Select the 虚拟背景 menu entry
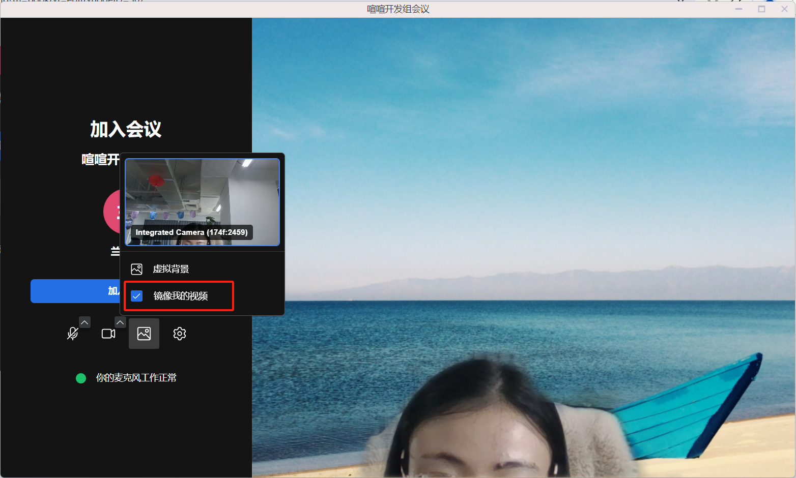 point(171,269)
